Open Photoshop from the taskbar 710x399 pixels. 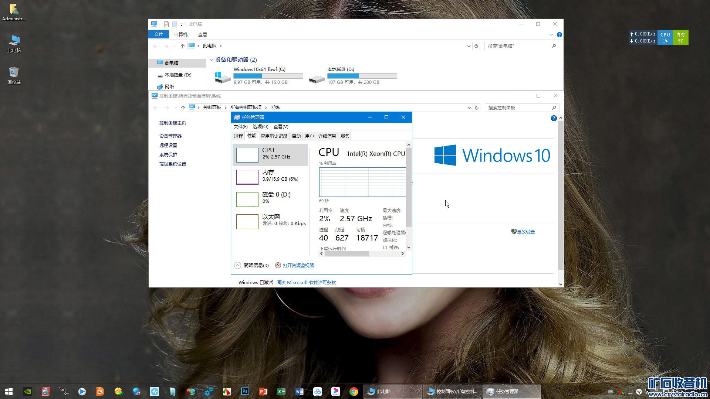point(245,391)
